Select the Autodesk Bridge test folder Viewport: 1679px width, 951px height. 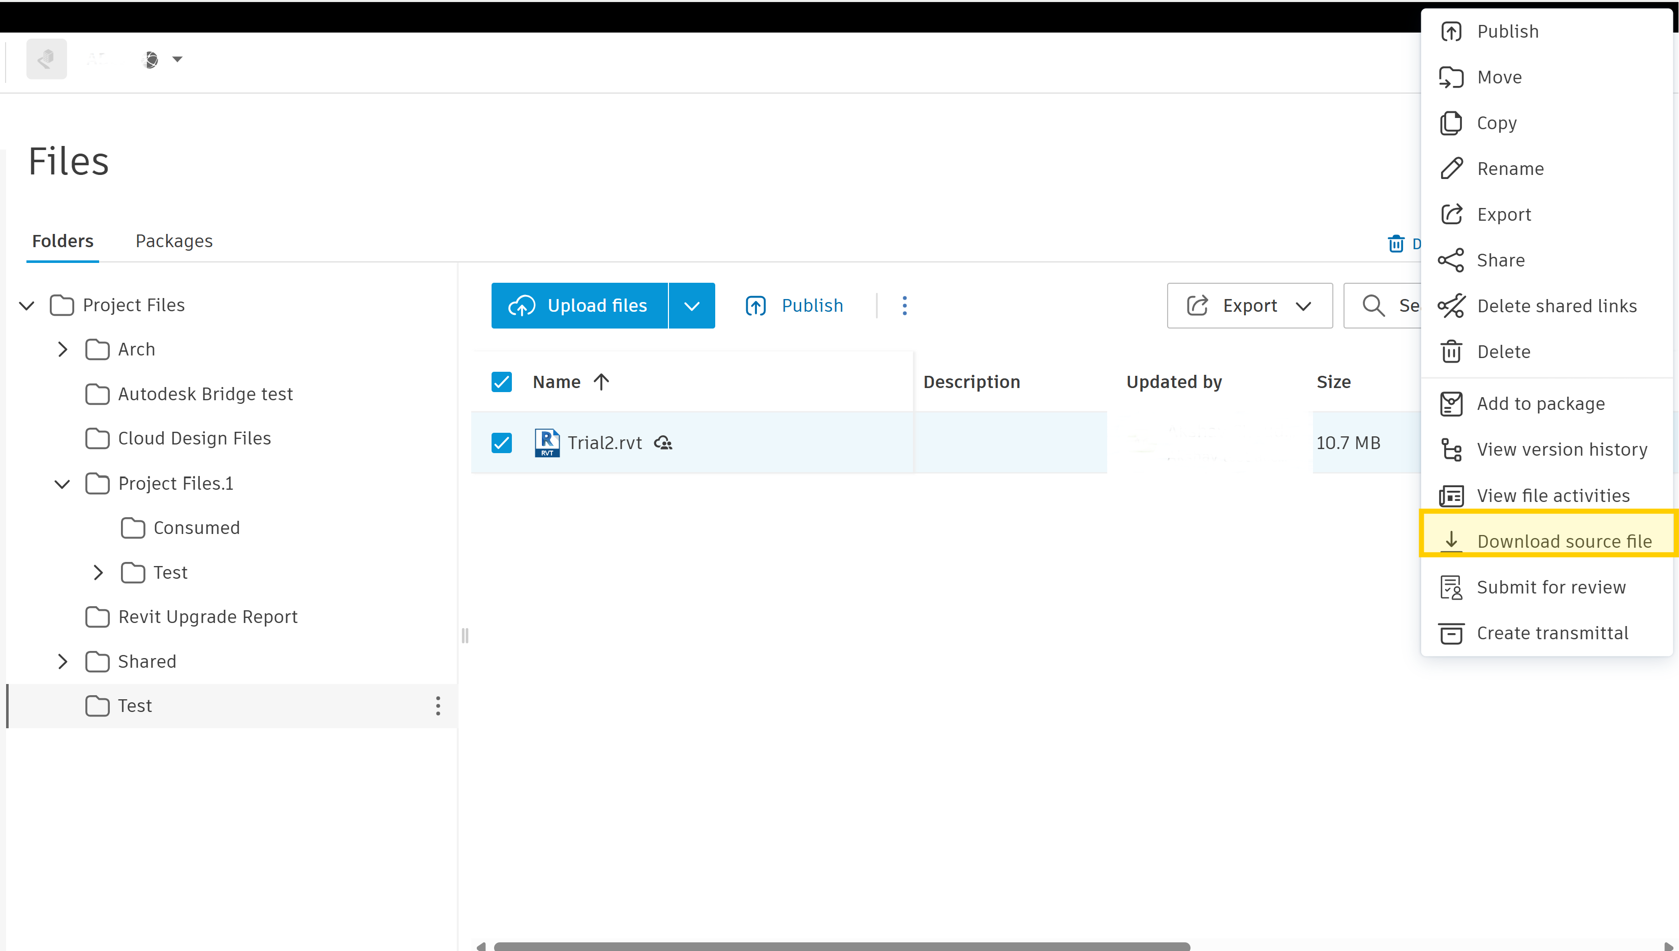tap(205, 394)
